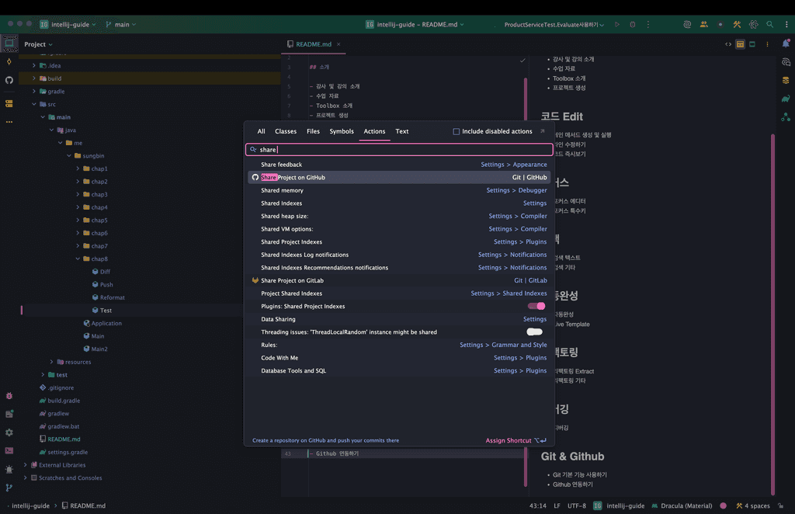The image size is (795, 514).
Task: Click the Search Everywhere magnifier in title bar
Action: click(x=769, y=24)
